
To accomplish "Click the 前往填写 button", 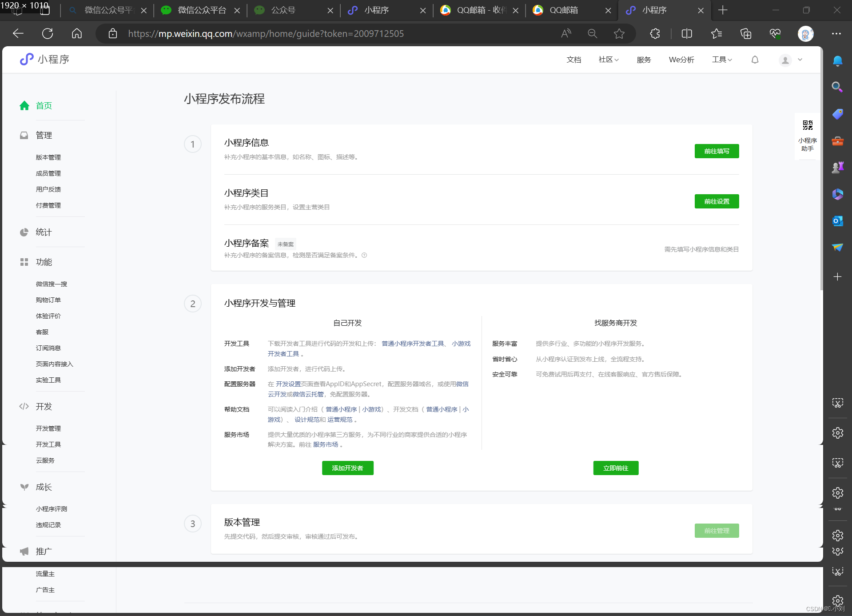I will point(717,151).
